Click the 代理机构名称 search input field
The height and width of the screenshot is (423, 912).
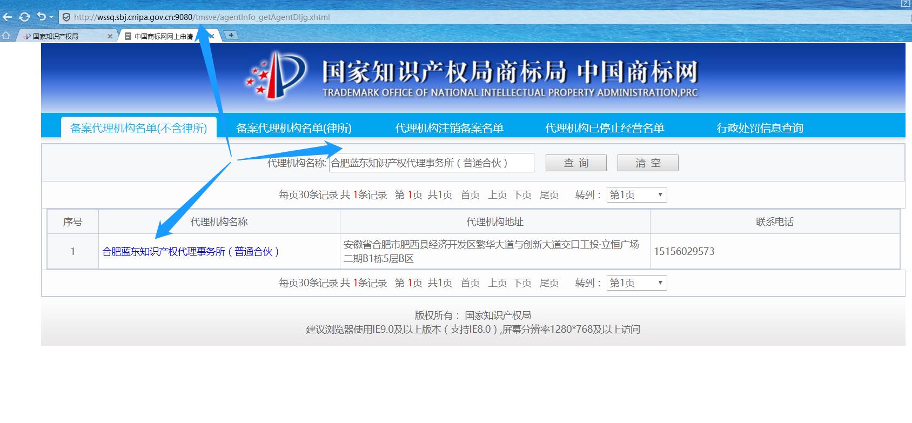[x=431, y=163]
